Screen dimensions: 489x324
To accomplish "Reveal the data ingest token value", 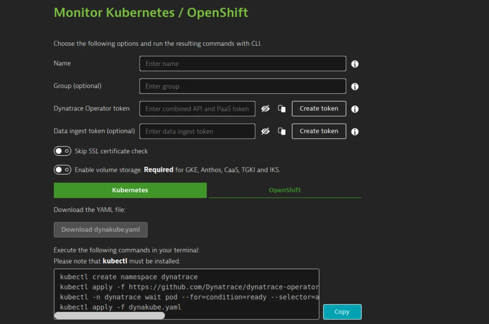I will click(x=265, y=131).
